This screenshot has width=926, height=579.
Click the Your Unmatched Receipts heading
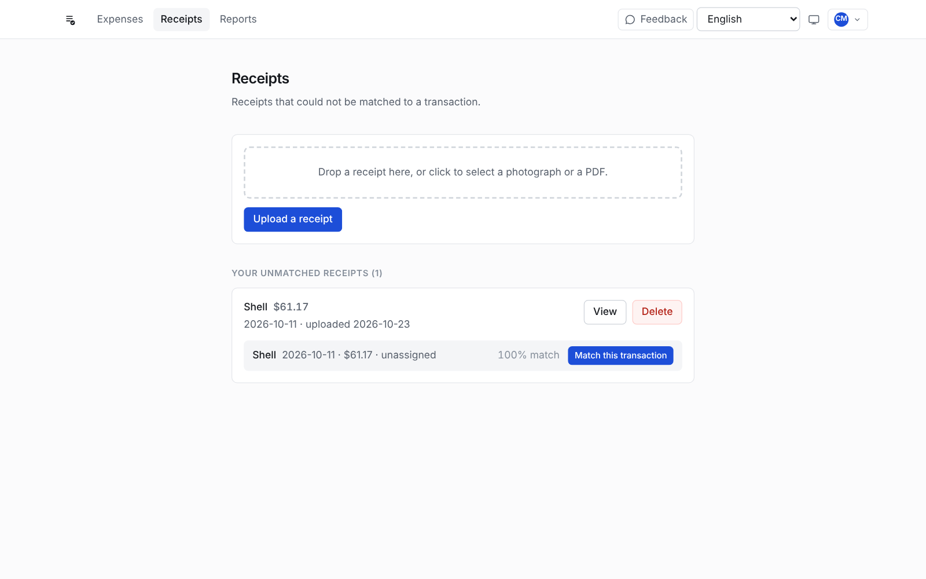tap(307, 273)
